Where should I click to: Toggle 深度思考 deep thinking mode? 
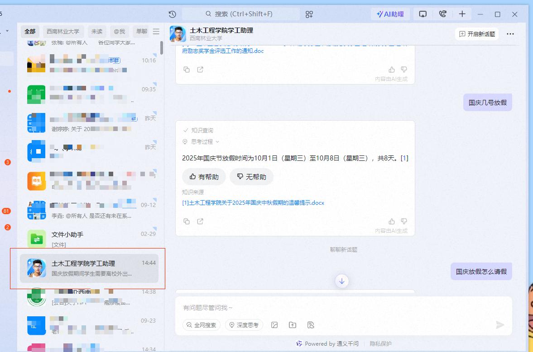coord(244,325)
